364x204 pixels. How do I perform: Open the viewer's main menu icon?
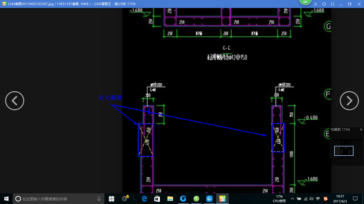316,4
